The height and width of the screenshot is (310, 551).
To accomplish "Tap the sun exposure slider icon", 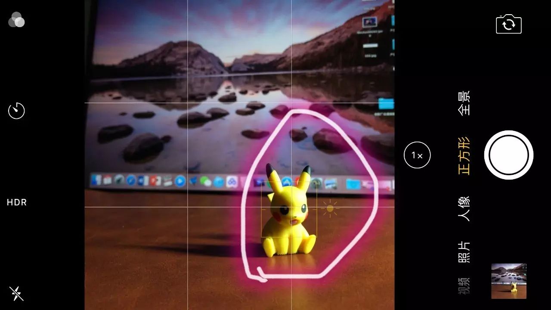I will tap(330, 208).
